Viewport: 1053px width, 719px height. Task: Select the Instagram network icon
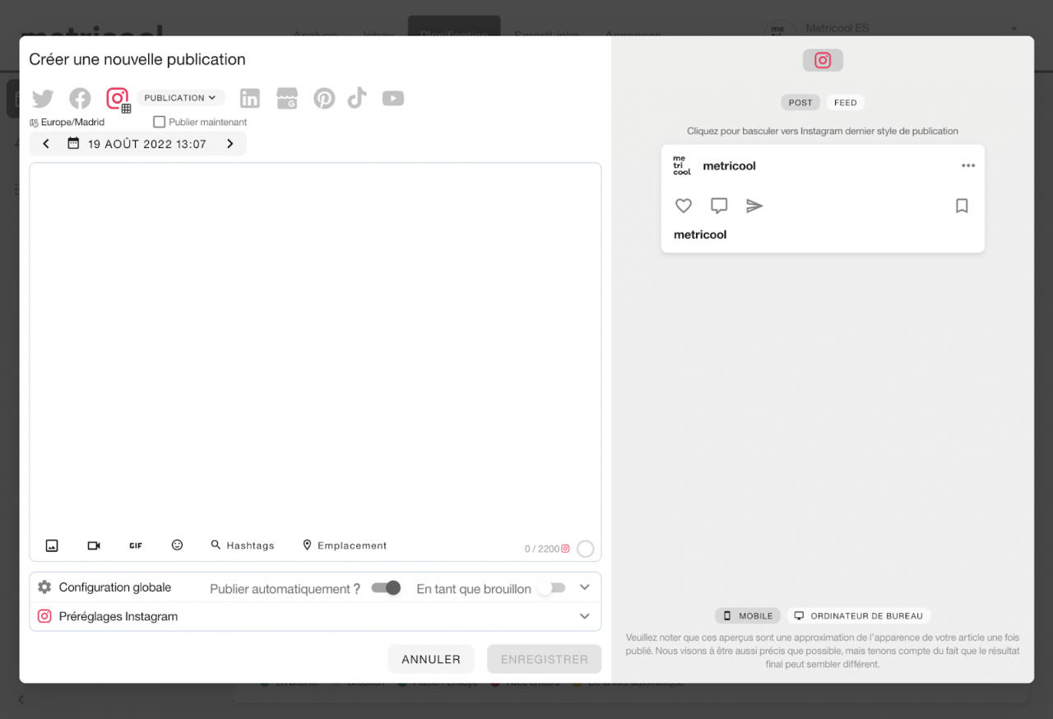tap(118, 99)
